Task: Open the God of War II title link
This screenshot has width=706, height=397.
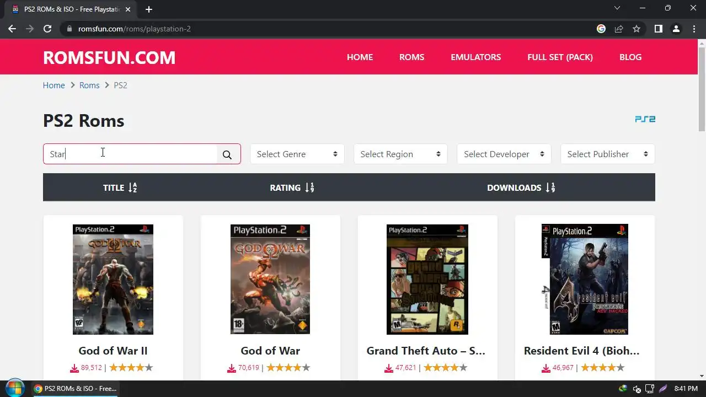Action: click(113, 351)
